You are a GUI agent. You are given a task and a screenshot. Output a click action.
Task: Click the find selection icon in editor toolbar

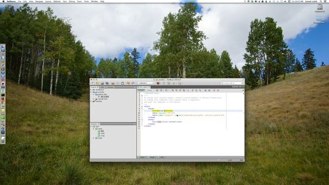point(173,90)
